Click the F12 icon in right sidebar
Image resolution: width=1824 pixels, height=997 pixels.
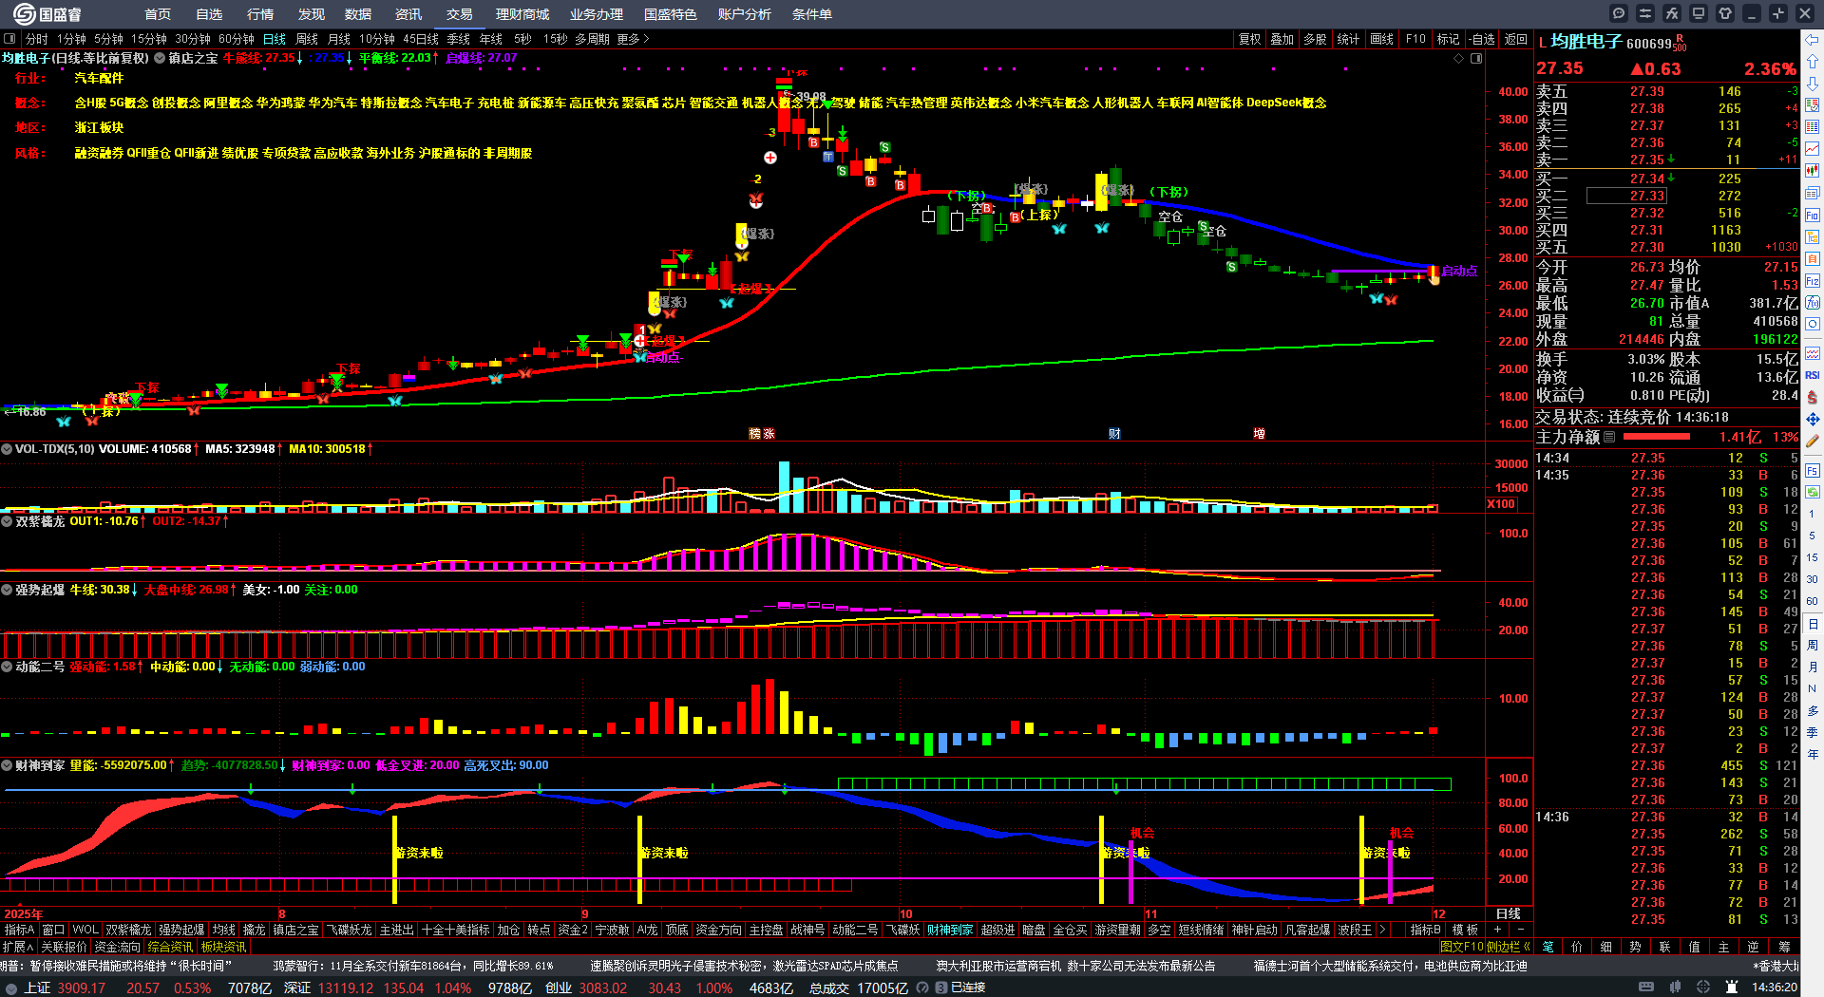1813,281
